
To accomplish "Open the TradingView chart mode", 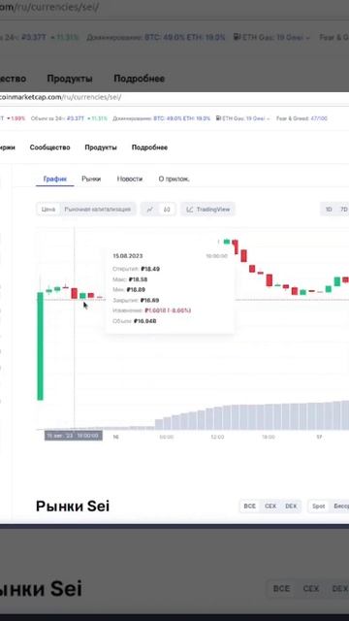I will tap(208, 210).
